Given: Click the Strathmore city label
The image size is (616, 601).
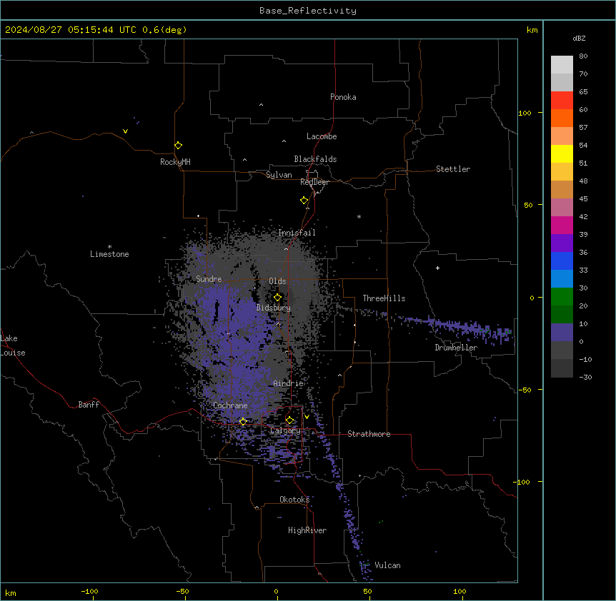Looking at the screenshot, I should [369, 434].
